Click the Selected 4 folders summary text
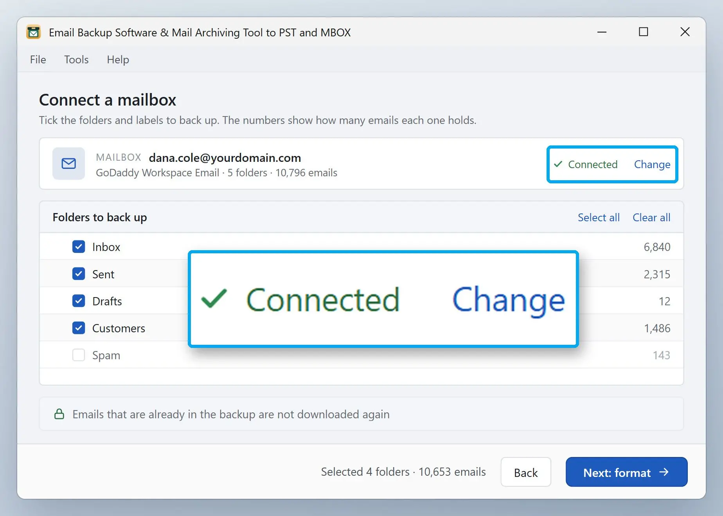Image resolution: width=723 pixels, height=516 pixels. coord(403,472)
